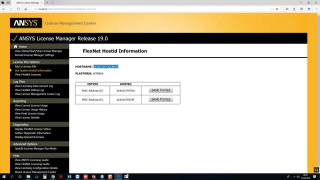Save hostid dc4a3e70355e to file
320x180 pixels.
pyautogui.click(x=161, y=90)
